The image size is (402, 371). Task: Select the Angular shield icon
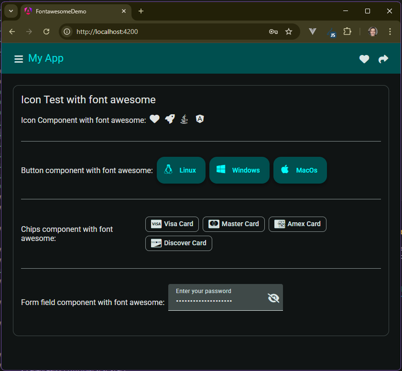click(199, 119)
